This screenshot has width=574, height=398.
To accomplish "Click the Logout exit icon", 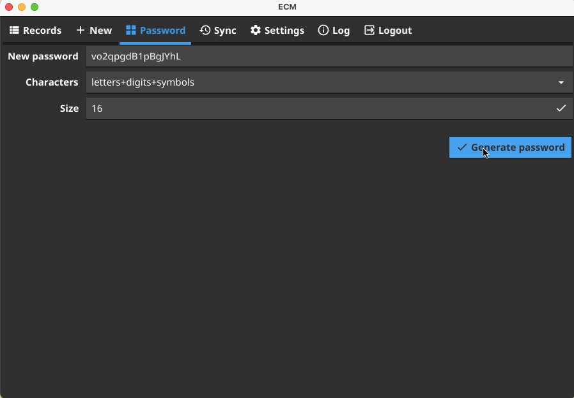I will pyautogui.click(x=369, y=30).
